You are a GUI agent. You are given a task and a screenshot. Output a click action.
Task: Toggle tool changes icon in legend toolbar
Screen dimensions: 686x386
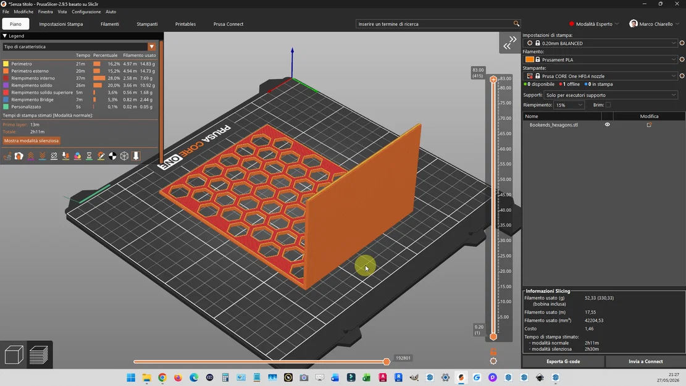click(x=65, y=156)
